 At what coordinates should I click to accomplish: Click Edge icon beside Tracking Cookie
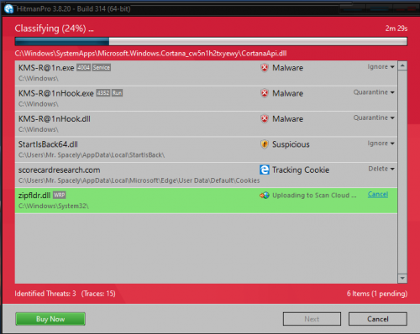point(265,170)
